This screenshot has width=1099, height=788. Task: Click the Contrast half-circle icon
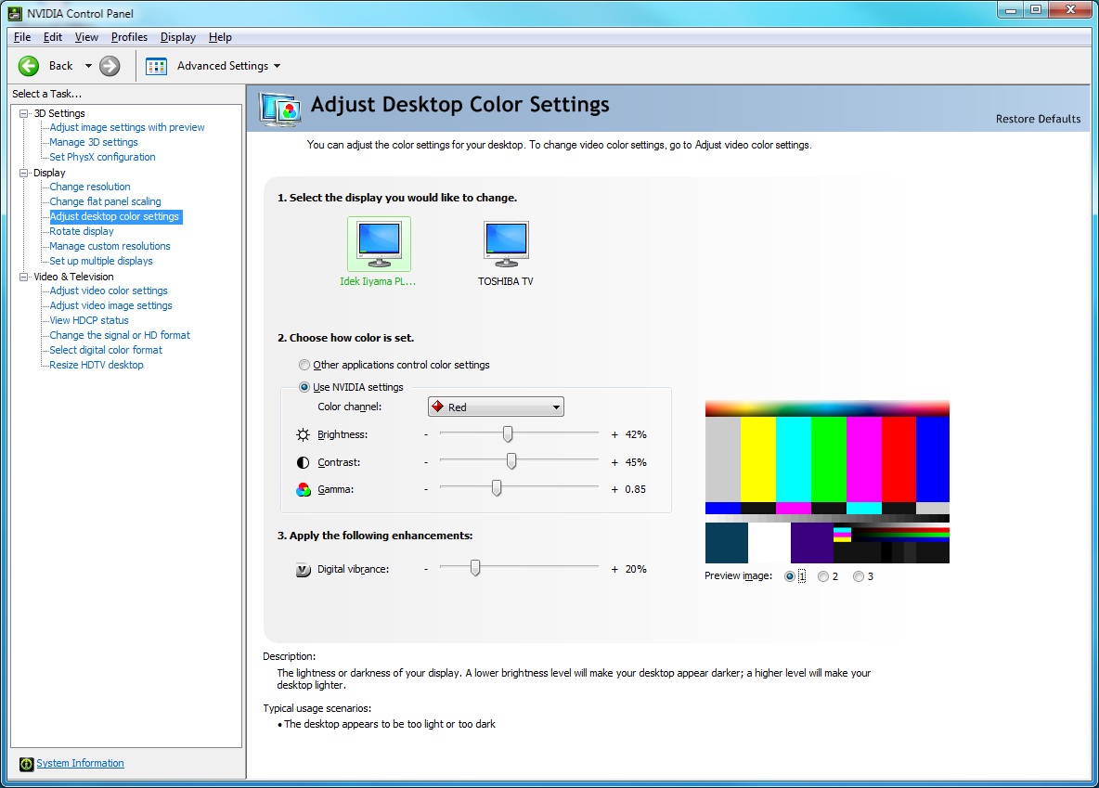(303, 463)
